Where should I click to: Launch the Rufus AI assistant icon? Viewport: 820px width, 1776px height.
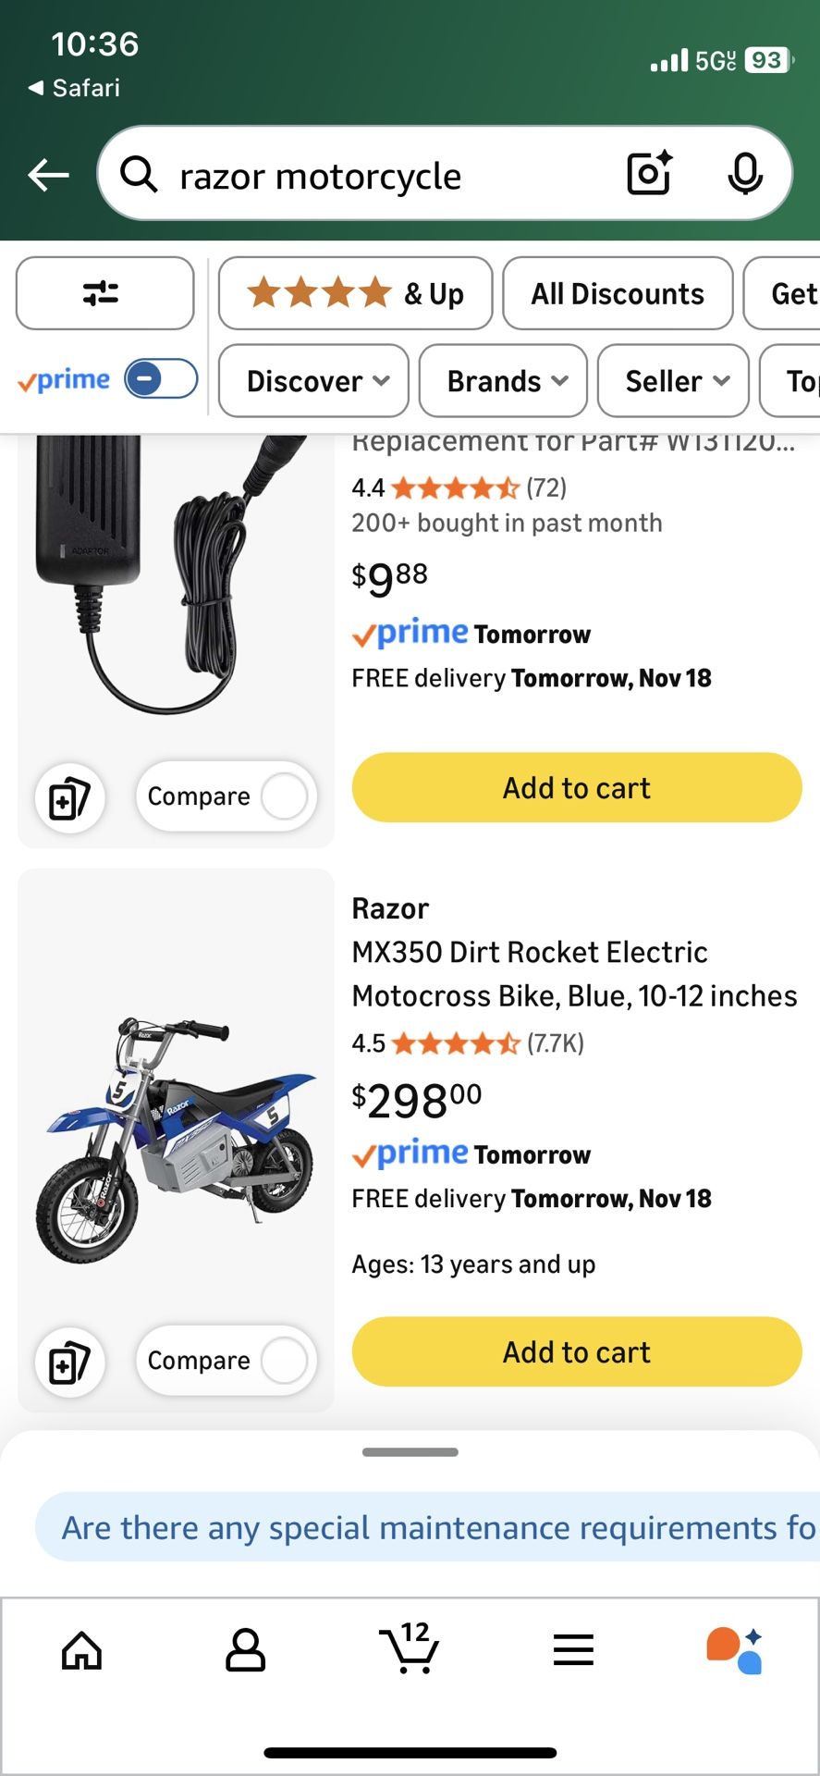[x=735, y=1650]
